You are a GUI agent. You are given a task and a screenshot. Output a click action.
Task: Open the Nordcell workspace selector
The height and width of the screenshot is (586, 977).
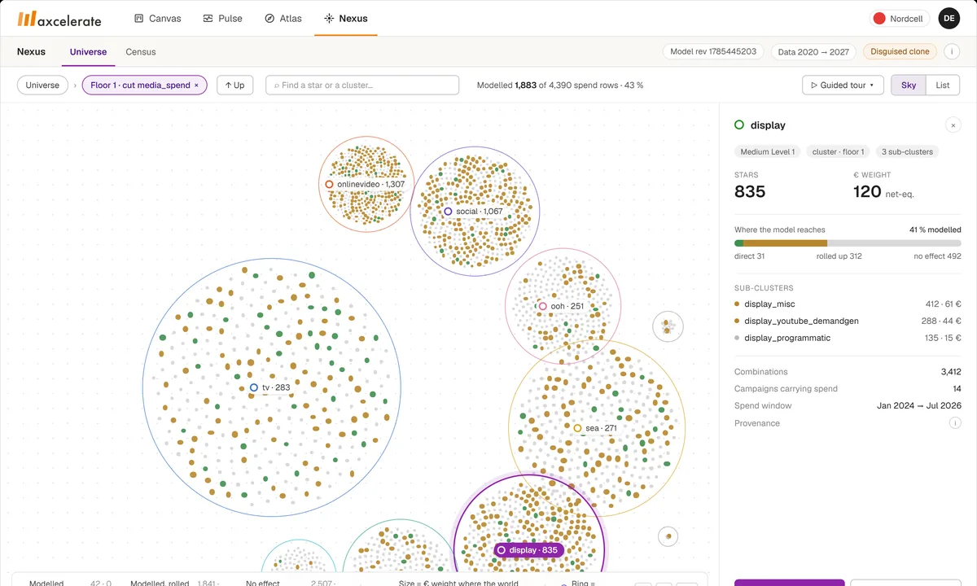[900, 18]
